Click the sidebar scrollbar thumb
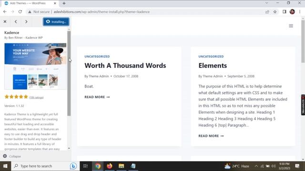Viewport: 305px width, 171px height. [69, 73]
